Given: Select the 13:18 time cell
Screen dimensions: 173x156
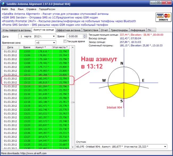Looking at the screenshot, I should (27, 102).
